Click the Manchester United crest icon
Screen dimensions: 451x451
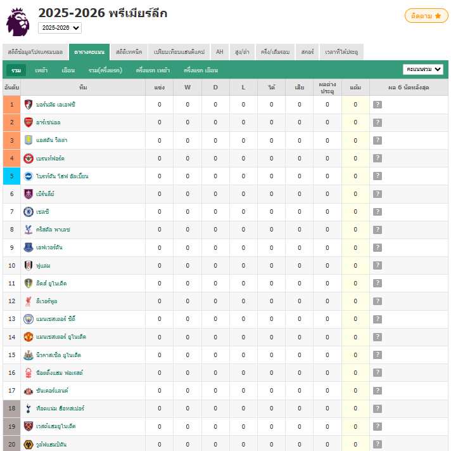point(28,337)
